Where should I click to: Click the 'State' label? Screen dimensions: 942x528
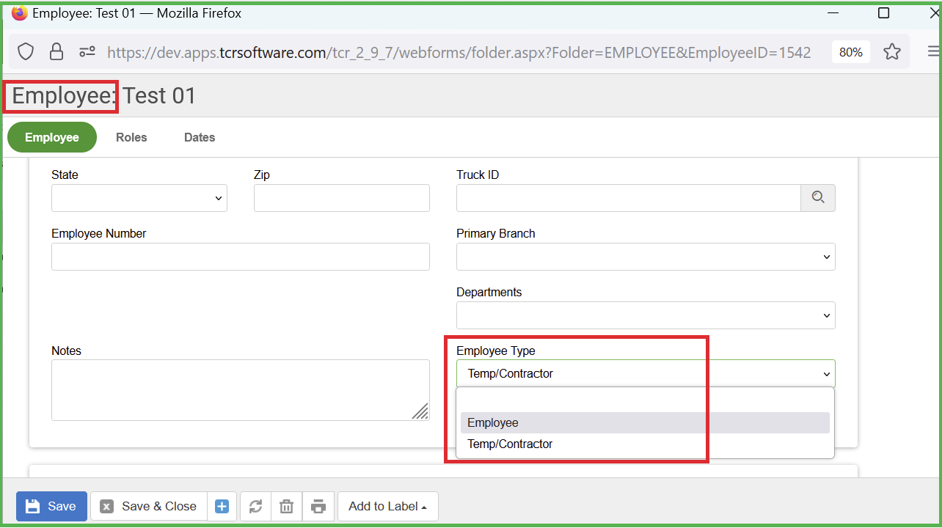(65, 175)
